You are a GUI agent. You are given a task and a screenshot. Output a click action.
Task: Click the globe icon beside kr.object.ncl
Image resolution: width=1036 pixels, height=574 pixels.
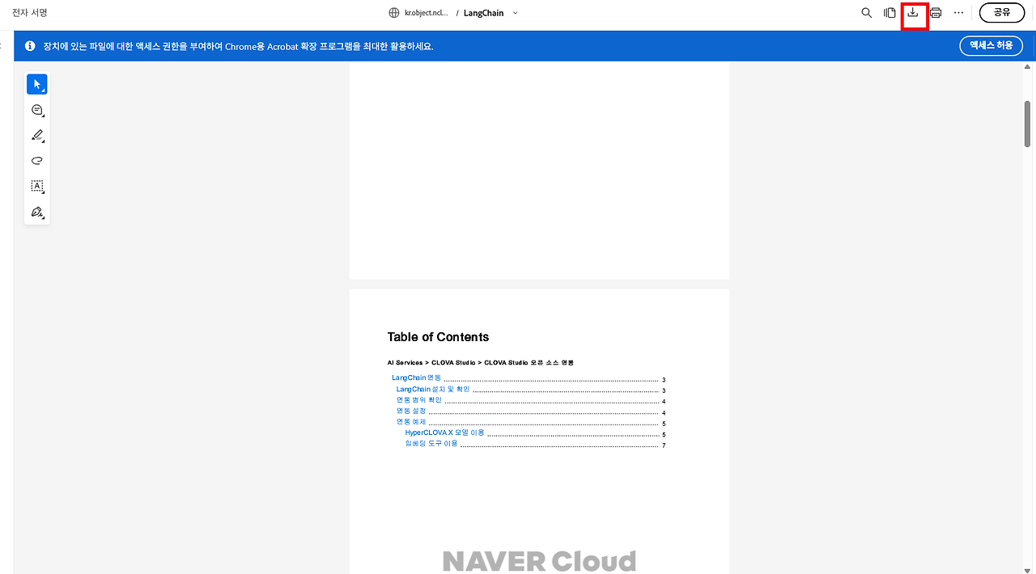394,13
